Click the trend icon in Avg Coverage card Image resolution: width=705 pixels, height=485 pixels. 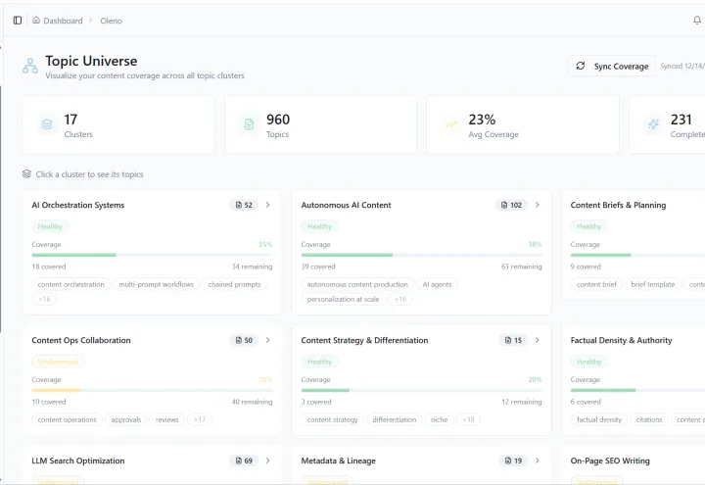451,124
